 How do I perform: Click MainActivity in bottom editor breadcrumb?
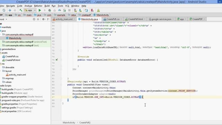point(69,123)
